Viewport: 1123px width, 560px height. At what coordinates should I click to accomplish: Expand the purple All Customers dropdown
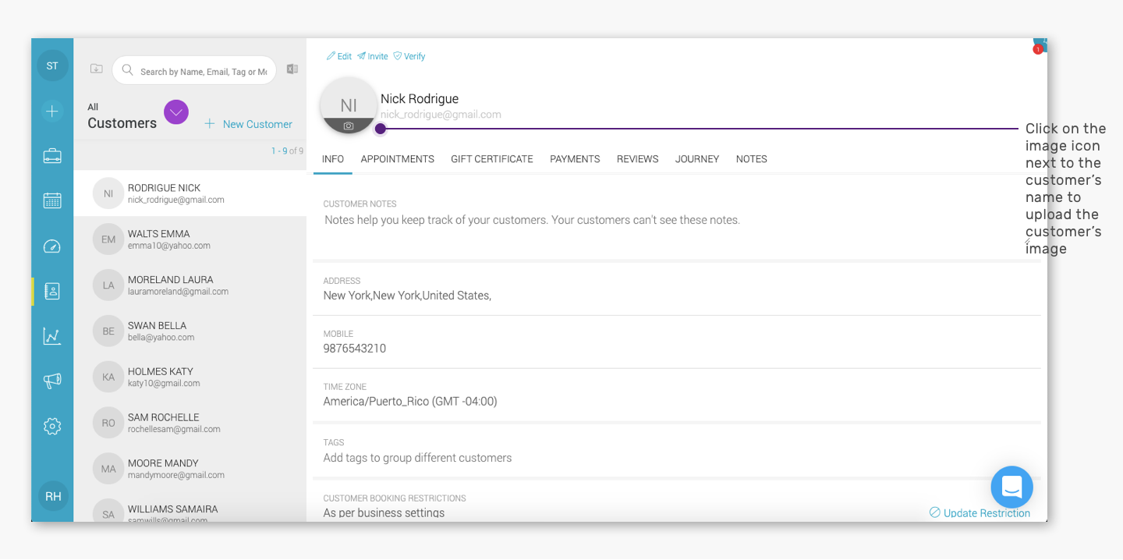coord(176,112)
